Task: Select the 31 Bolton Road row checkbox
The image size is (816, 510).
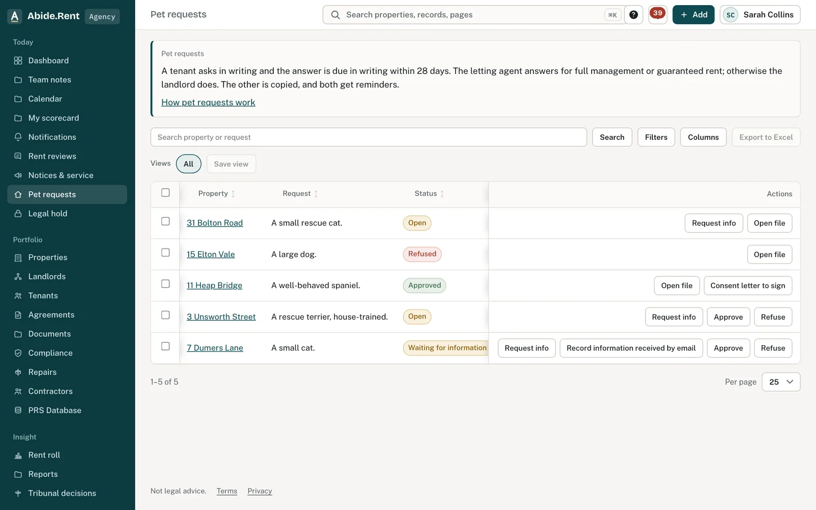Action: pos(165,221)
